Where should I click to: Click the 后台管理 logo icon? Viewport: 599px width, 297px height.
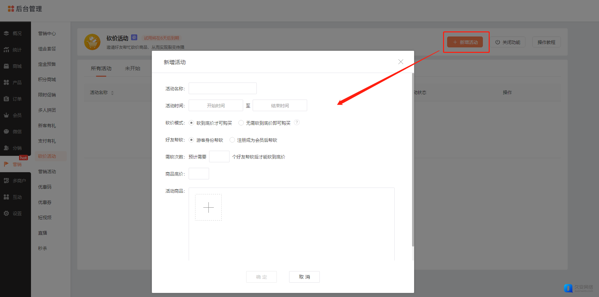point(11,9)
